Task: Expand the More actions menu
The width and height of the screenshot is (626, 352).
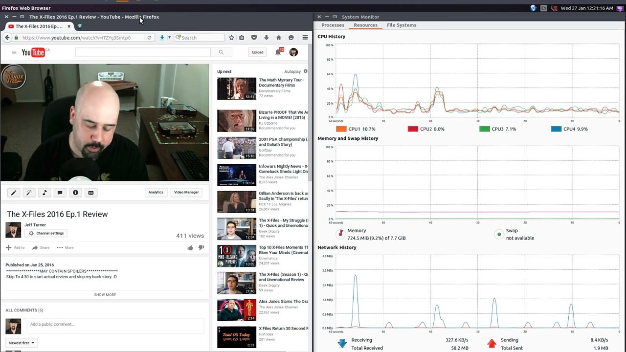Action: point(65,247)
